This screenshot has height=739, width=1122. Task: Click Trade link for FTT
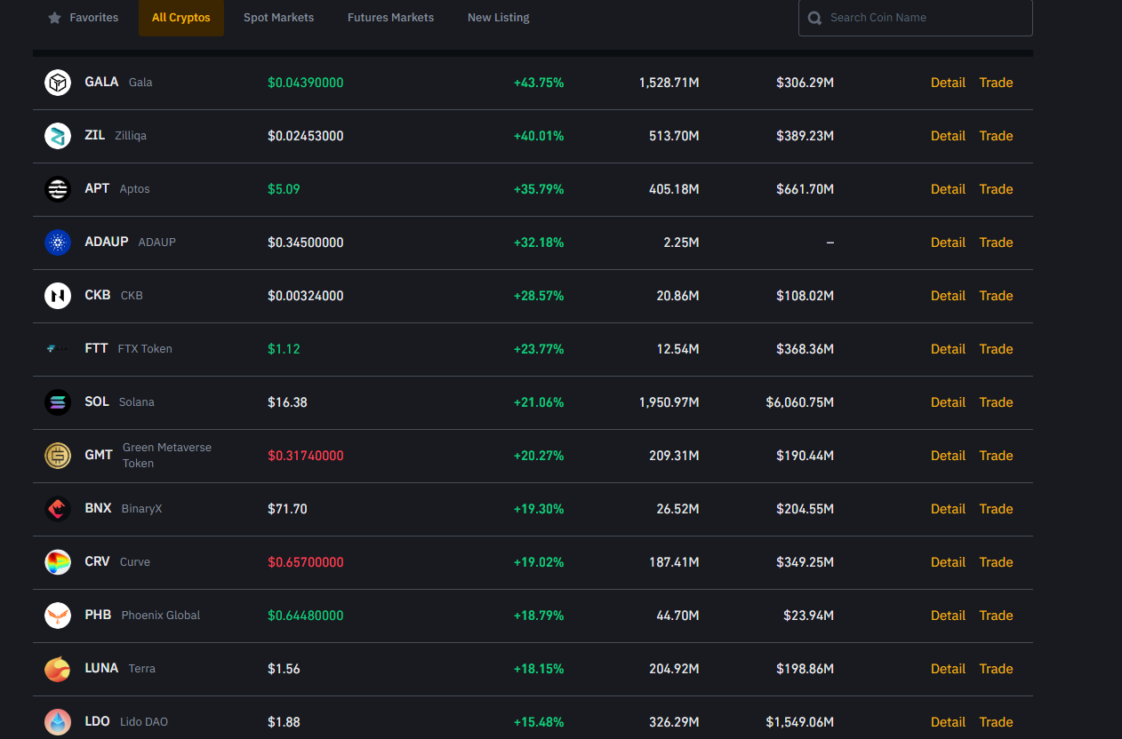click(996, 349)
